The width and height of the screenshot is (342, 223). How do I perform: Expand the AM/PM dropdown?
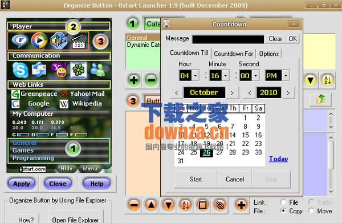pyautogui.click(x=286, y=76)
